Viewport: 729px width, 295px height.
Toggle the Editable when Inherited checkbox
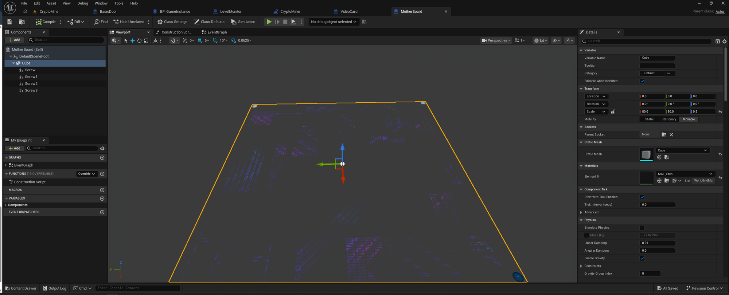[642, 81]
